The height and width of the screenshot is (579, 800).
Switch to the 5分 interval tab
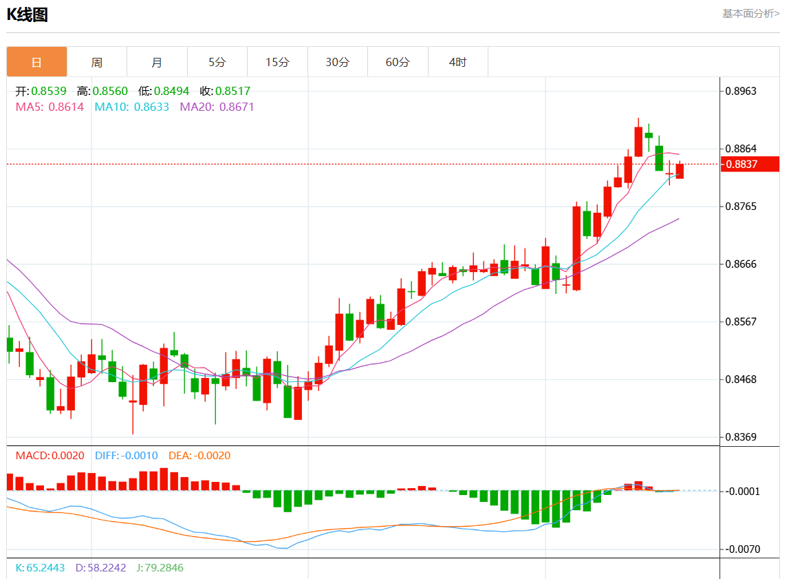[217, 62]
